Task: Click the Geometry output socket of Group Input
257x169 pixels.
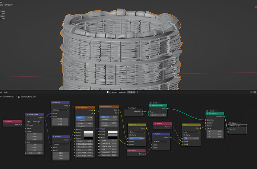Action: [143, 111]
